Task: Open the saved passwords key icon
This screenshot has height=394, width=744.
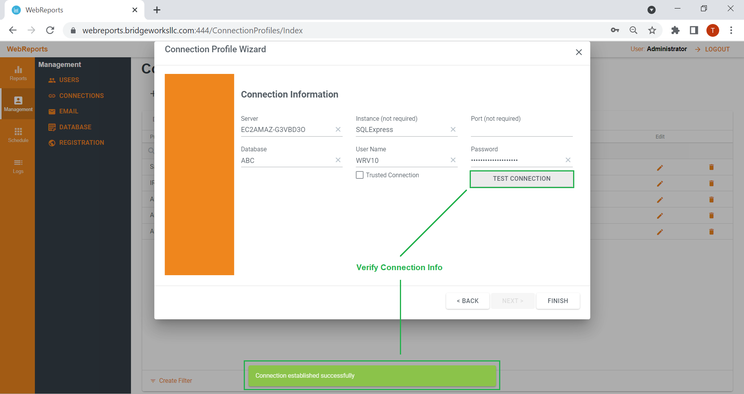Action: point(615,30)
